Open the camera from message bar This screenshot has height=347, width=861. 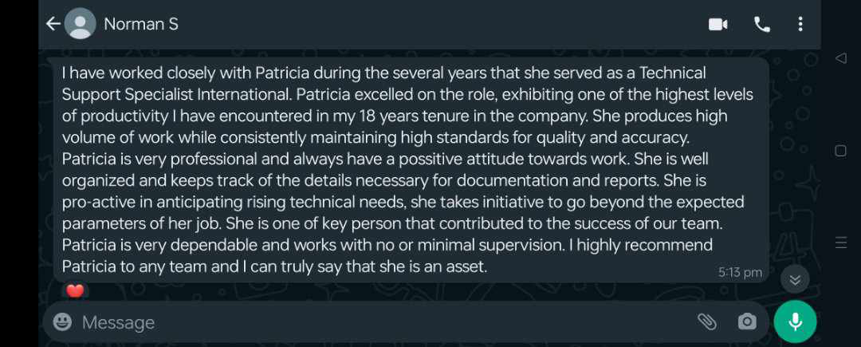[747, 321]
